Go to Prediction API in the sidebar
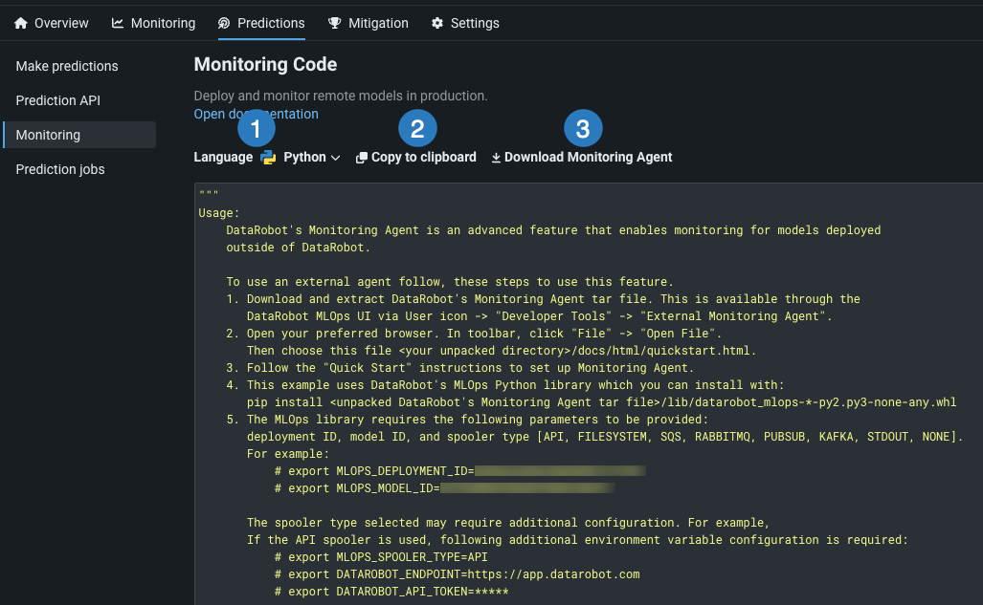 pos(57,100)
